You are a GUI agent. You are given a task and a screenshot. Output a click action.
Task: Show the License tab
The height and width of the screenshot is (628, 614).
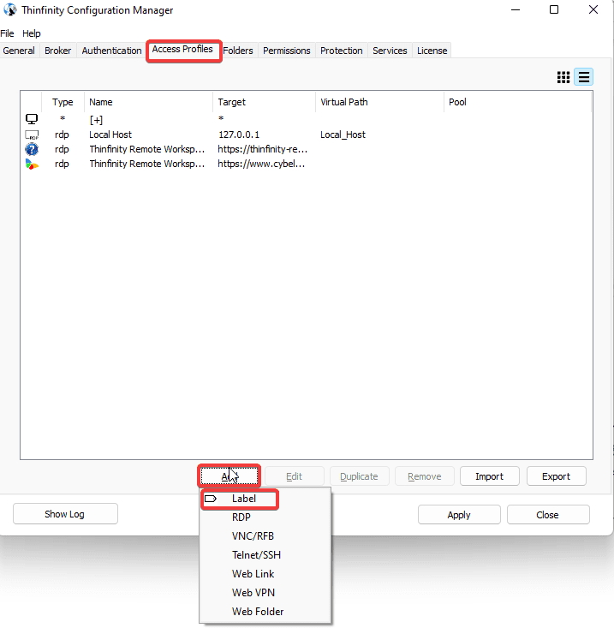point(432,51)
